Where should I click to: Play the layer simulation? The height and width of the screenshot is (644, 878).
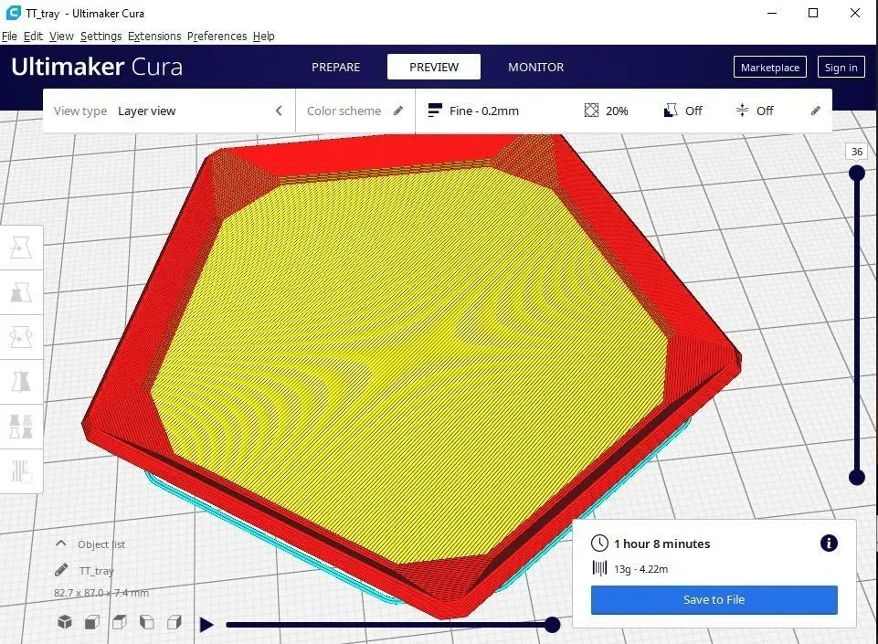(206, 625)
